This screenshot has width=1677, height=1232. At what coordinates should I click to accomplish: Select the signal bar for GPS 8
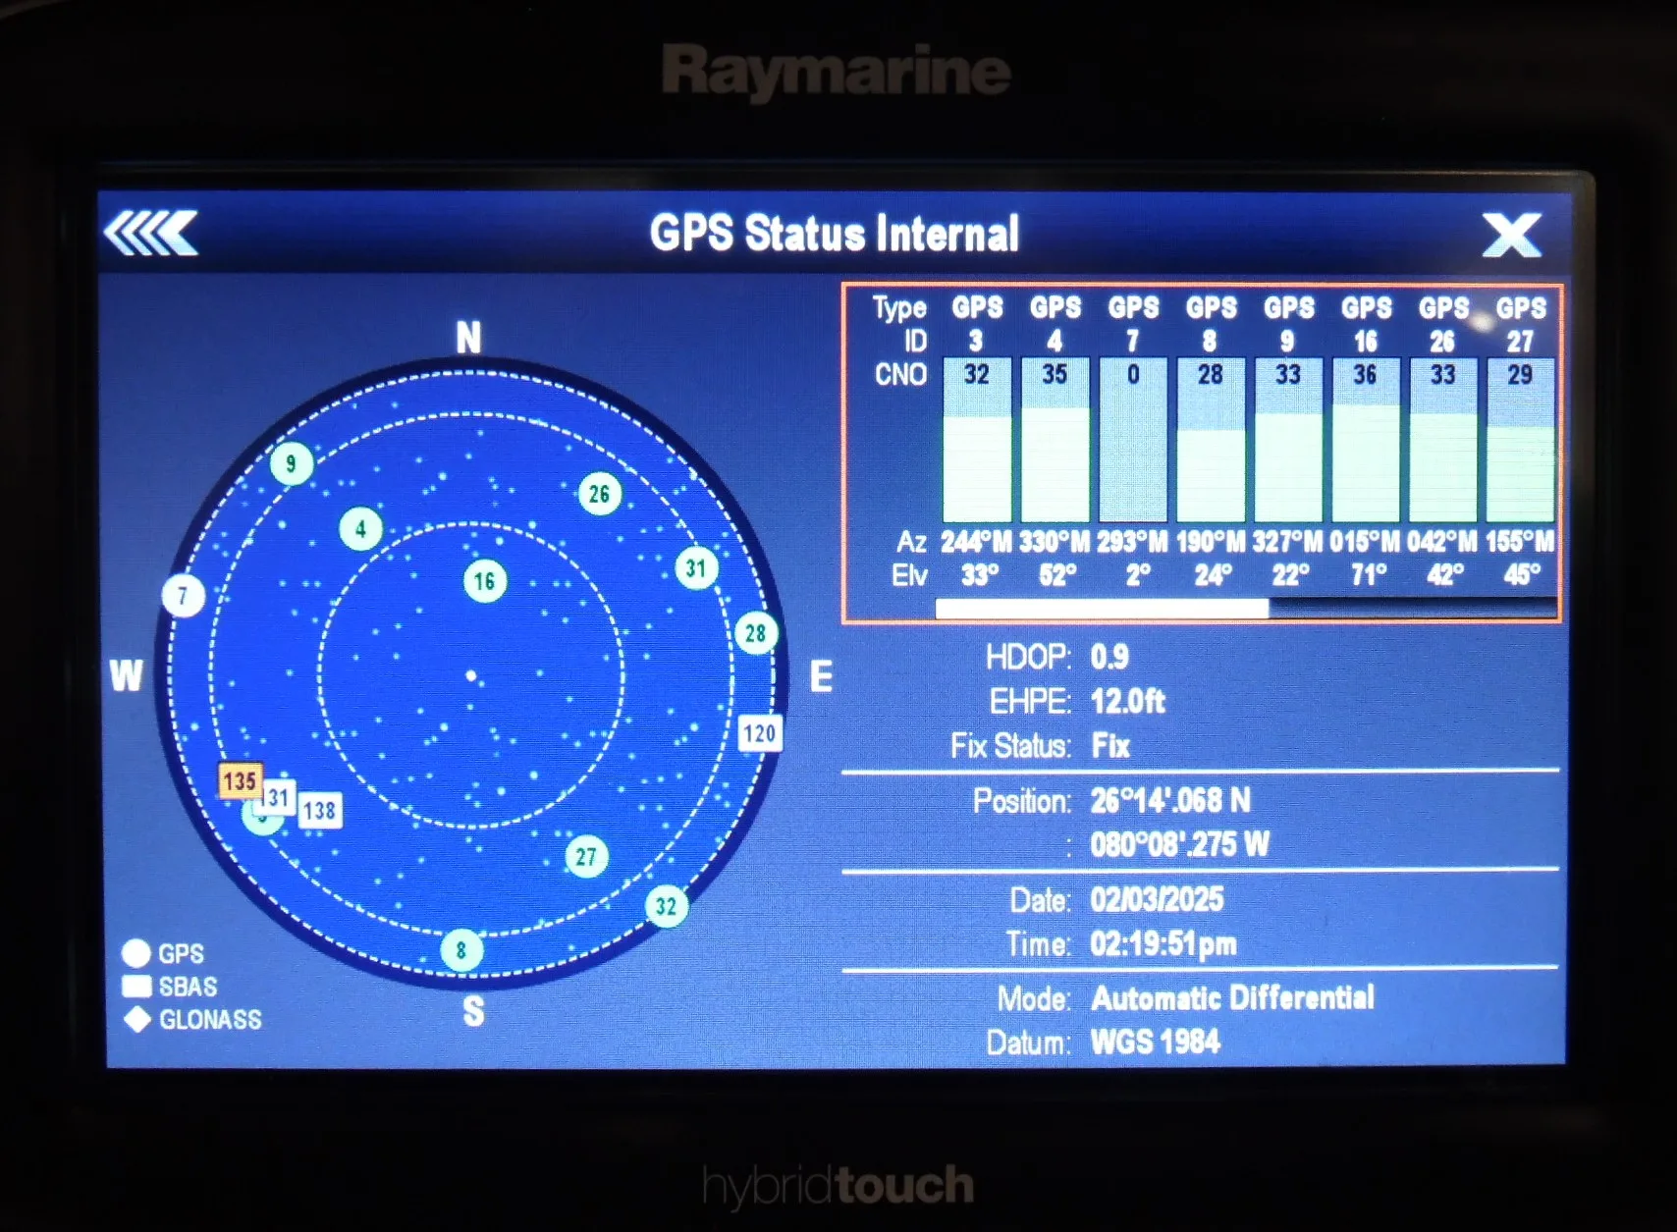pos(1211,440)
